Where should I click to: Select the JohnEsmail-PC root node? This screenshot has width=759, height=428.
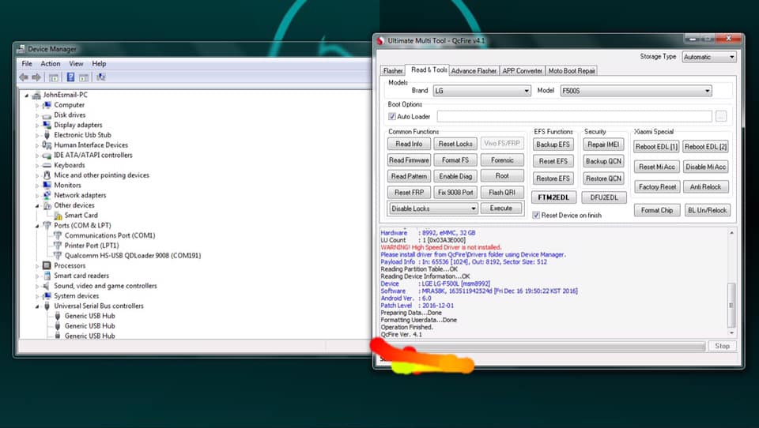click(66, 95)
